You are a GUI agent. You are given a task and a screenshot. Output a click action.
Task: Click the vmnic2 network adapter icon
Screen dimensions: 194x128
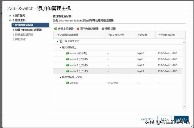coord(67,59)
